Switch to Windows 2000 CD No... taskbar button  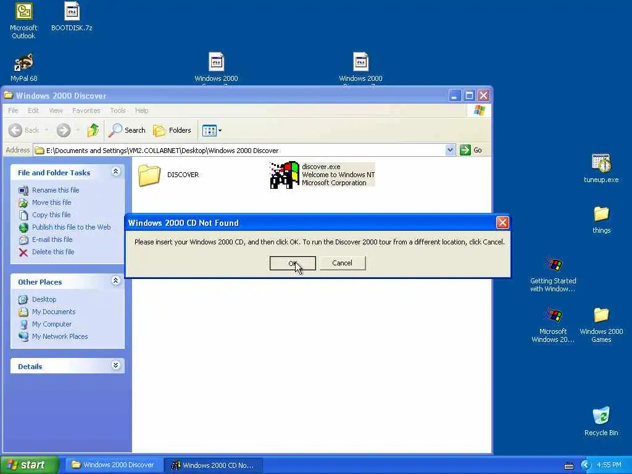point(214,465)
